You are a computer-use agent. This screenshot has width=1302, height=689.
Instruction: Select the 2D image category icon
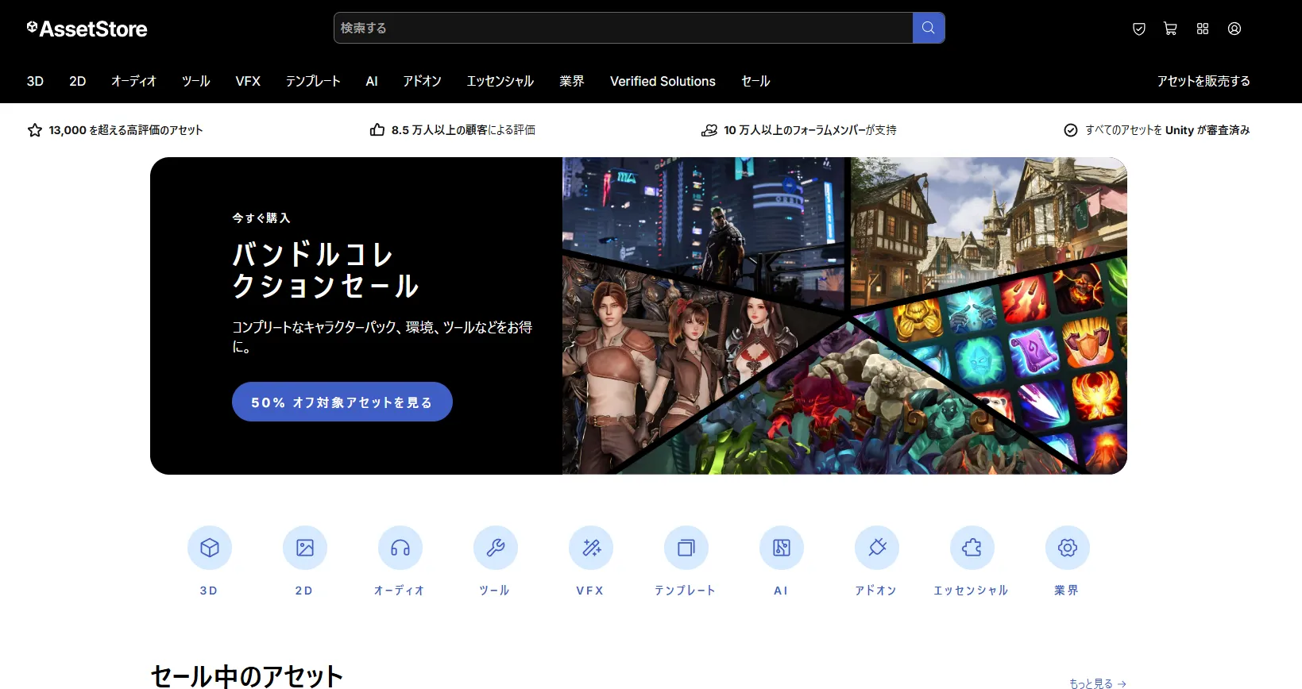click(x=305, y=548)
